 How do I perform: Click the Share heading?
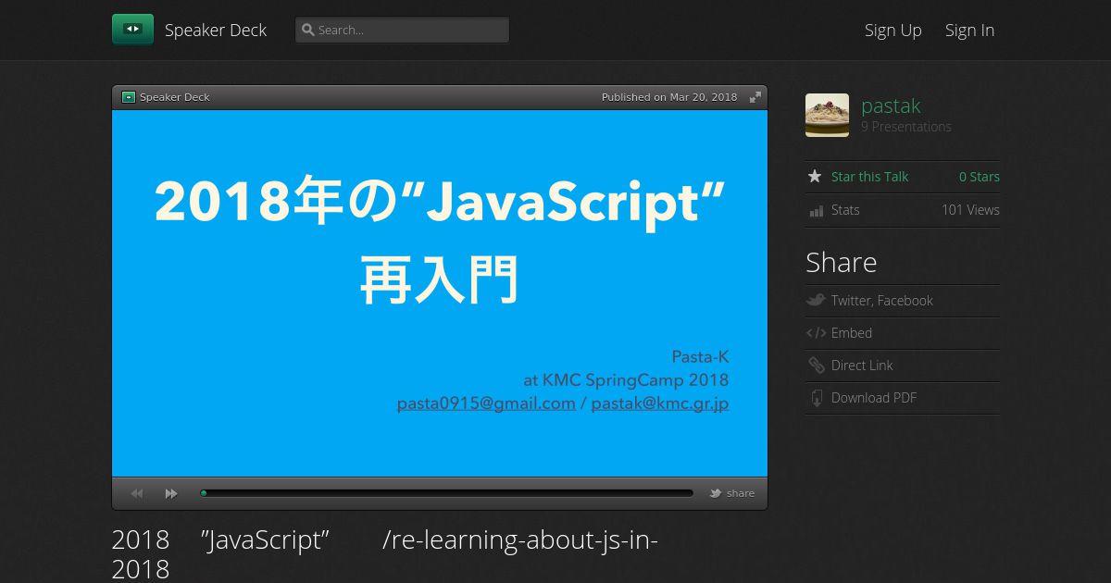[841, 263]
